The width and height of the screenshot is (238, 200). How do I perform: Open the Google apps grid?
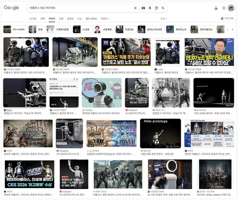tap(224, 8)
